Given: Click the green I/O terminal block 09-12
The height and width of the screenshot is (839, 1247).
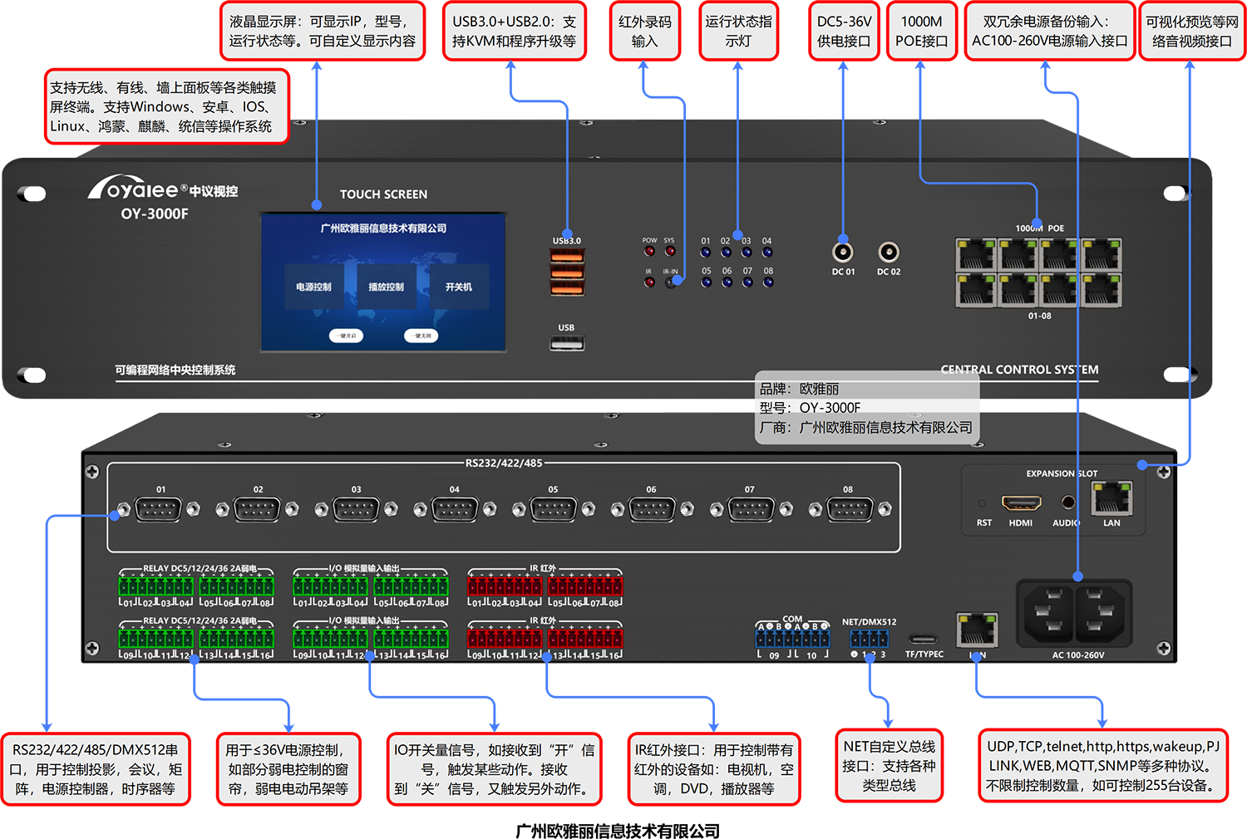Looking at the screenshot, I should (330, 639).
